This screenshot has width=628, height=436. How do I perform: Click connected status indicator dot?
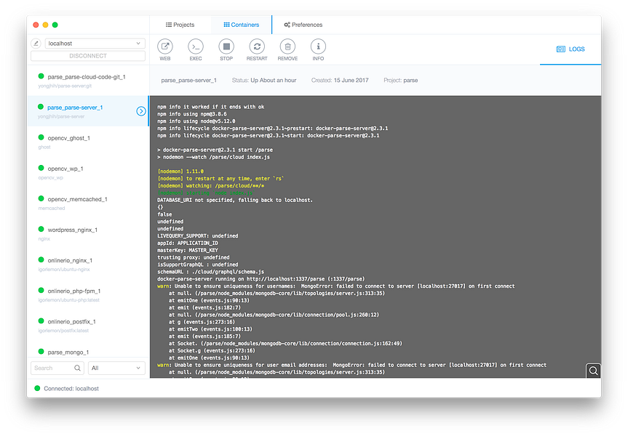pos(37,388)
